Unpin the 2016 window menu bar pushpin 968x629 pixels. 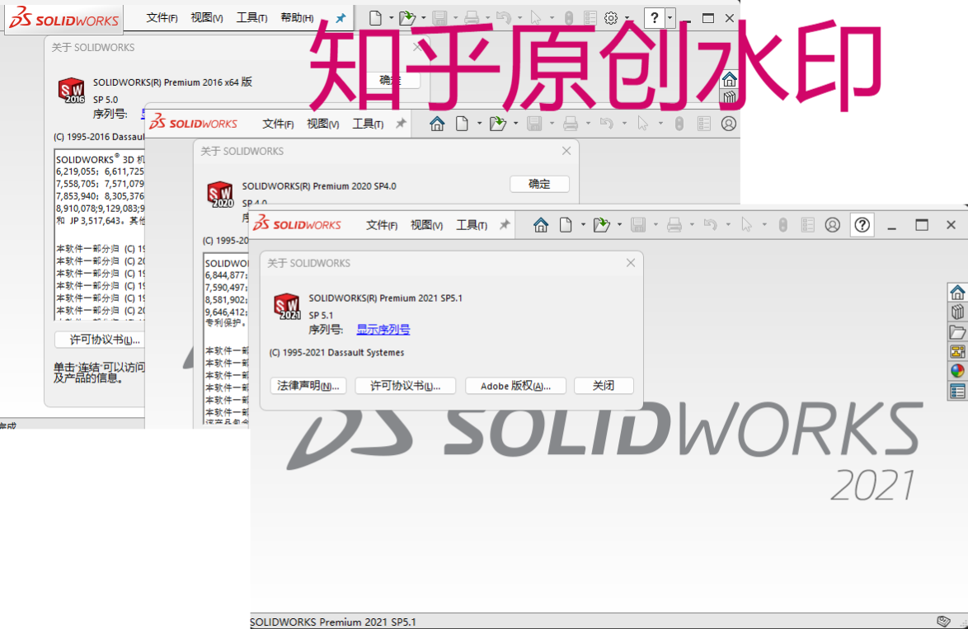[341, 17]
